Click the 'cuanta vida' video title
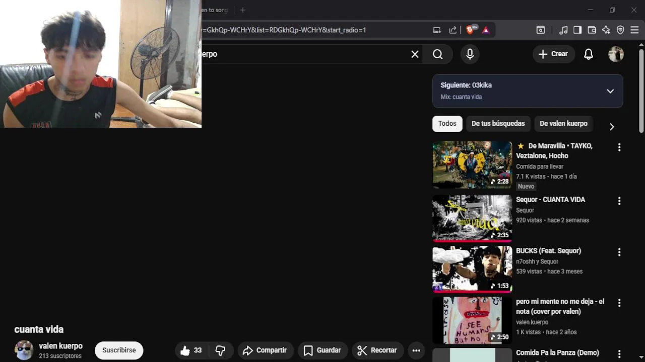Image resolution: width=645 pixels, height=362 pixels. (x=39, y=329)
